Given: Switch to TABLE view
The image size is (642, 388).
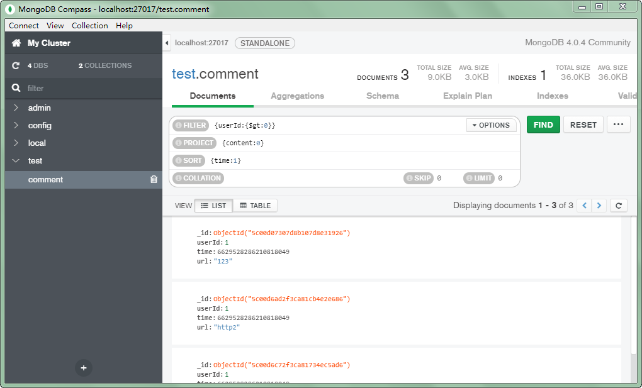Looking at the screenshot, I should pyautogui.click(x=255, y=206).
